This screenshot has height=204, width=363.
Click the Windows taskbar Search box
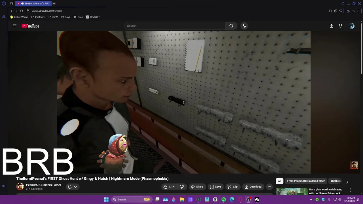point(131,199)
